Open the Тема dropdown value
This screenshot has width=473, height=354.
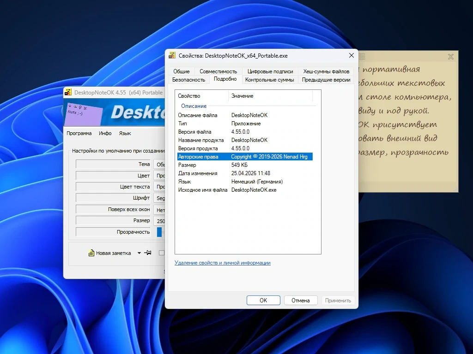pyautogui.click(x=159, y=164)
